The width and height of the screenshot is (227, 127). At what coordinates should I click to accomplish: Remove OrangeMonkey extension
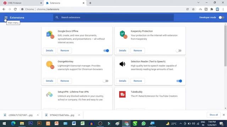(x=65, y=81)
